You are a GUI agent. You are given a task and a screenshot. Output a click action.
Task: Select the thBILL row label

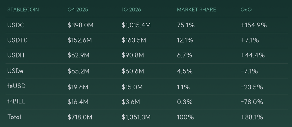pos(16,101)
